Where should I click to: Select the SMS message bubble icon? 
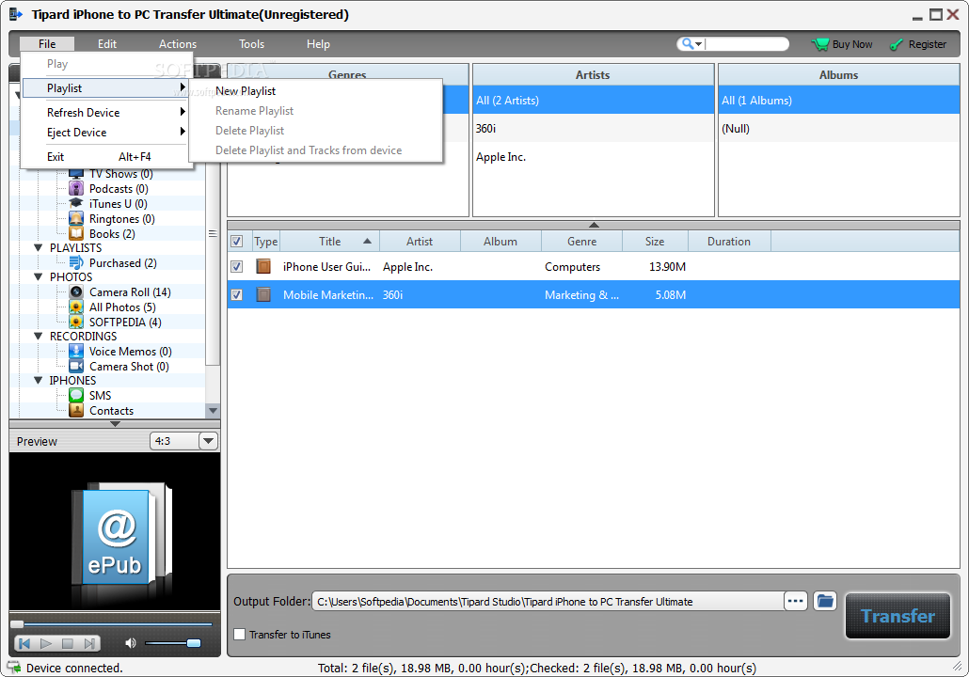coord(76,395)
